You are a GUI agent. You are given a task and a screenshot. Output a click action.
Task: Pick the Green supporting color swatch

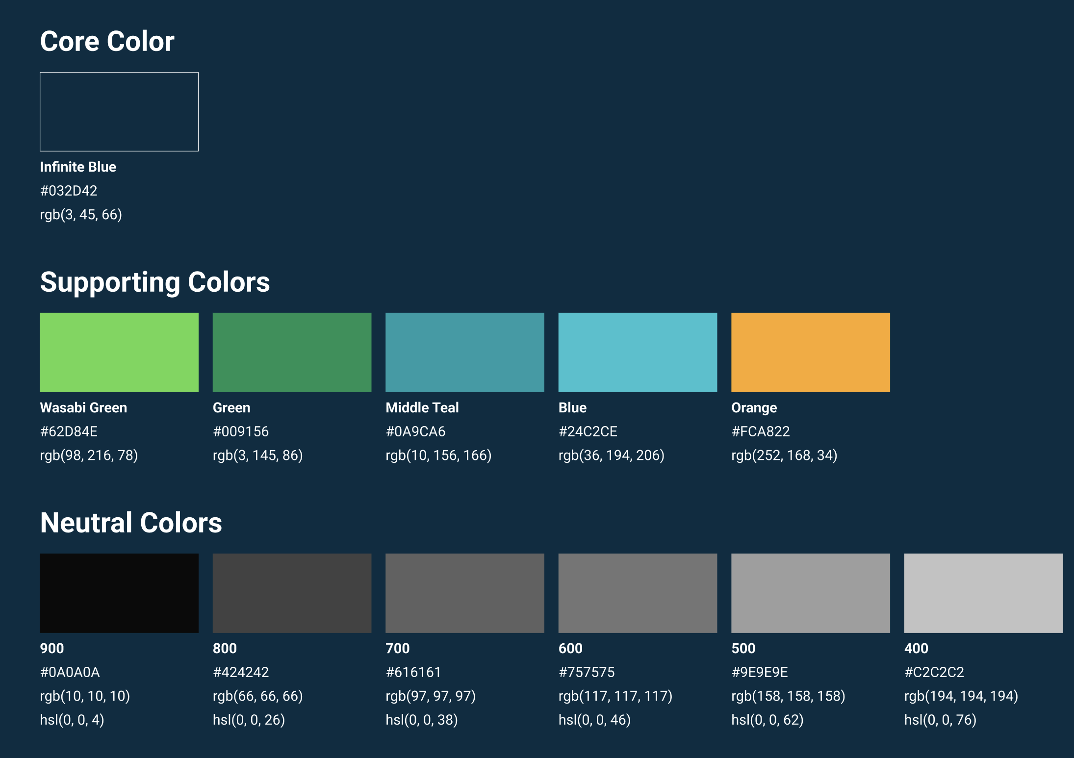[292, 353]
